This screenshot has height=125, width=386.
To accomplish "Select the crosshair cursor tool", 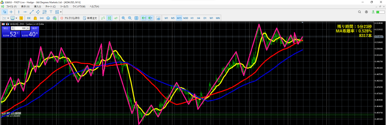I will click(x=11, y=12).
